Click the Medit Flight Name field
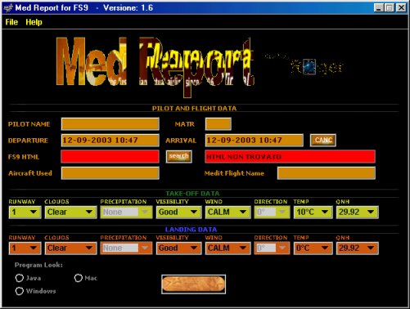The image size is (410, 309). pyautogui.click(x=327, y=173)
